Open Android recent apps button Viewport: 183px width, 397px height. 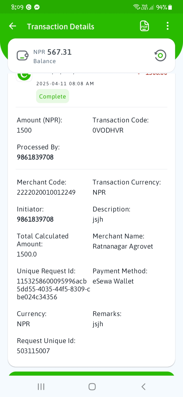(41, 387)
